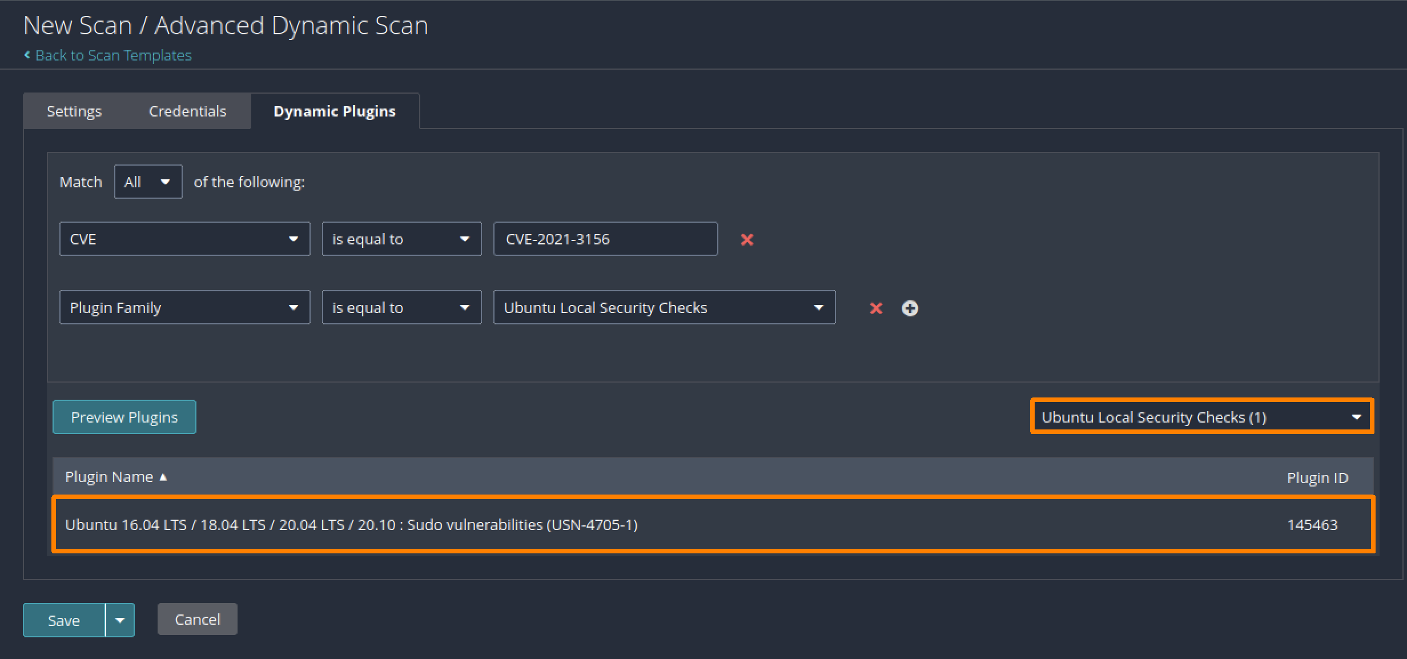The height and width of the screenshot is (659, 1407).
Task: Sort by Plugin Name arrow
Action: pos(163,477)
